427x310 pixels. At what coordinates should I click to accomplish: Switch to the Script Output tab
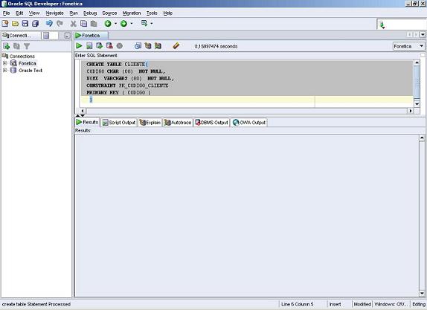[119, 123]
